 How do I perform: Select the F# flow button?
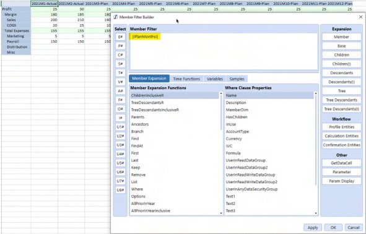coord(120,100)
